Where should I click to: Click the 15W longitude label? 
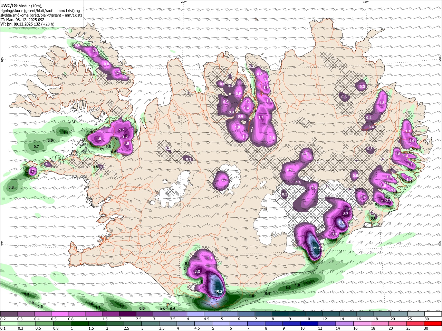366,2
